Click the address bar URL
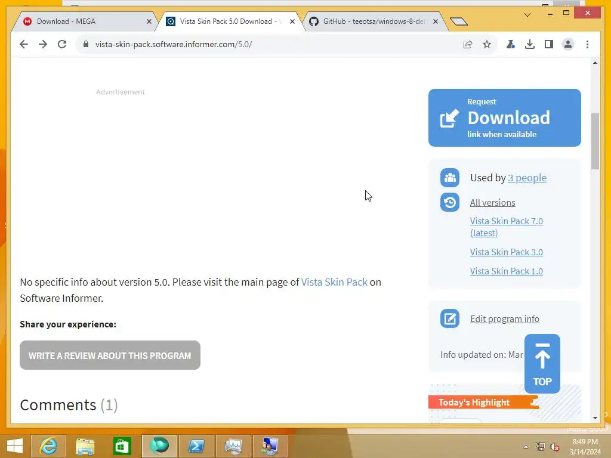This screenshot has width=611, height=458. (174, 44)
